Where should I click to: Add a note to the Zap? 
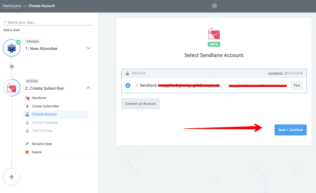(x=12, y=30)
